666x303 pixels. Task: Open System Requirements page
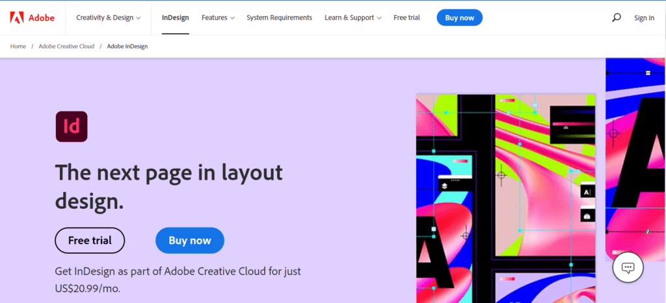pos(279,18)
